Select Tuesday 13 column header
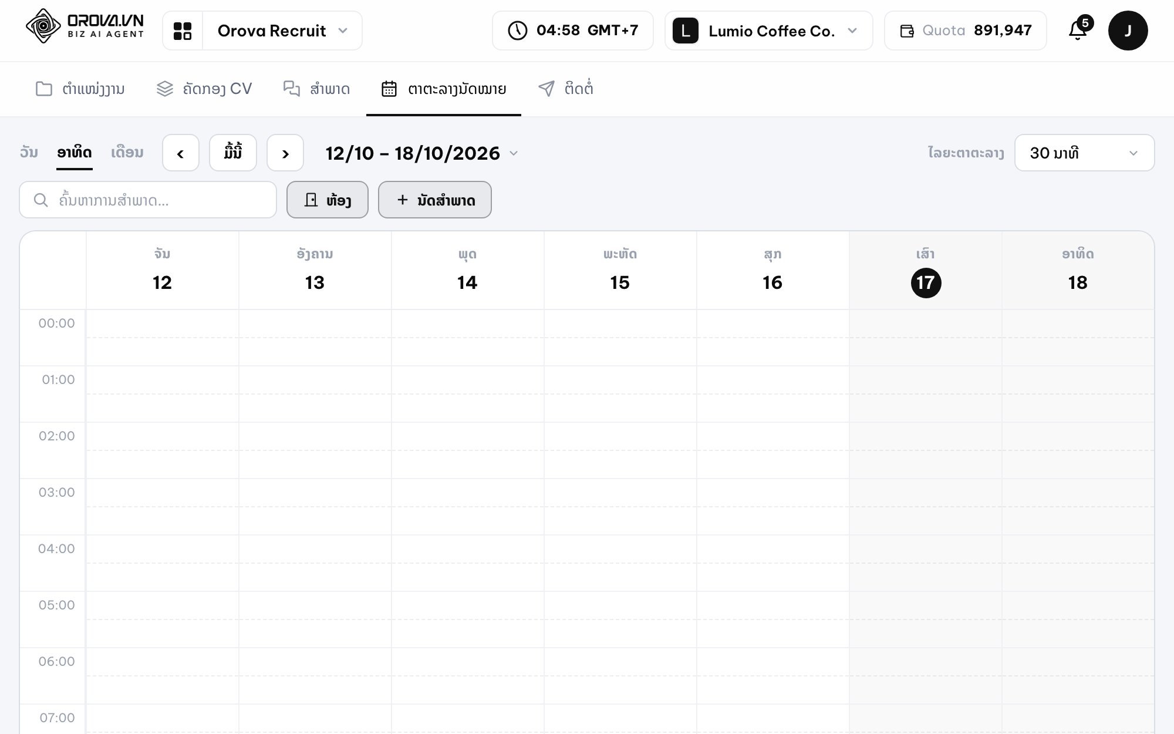 tap(315, 270)
